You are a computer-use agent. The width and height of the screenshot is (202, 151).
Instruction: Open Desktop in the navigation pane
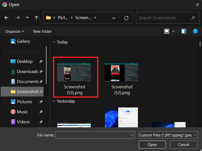pos(22,61)
